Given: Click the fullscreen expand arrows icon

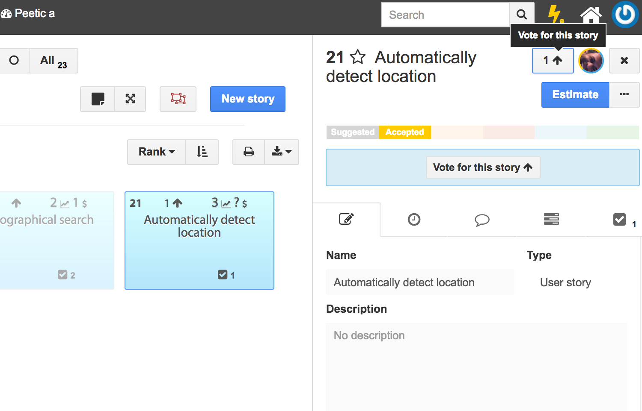Looking at the screenshot, I should (x=130, y=99).
